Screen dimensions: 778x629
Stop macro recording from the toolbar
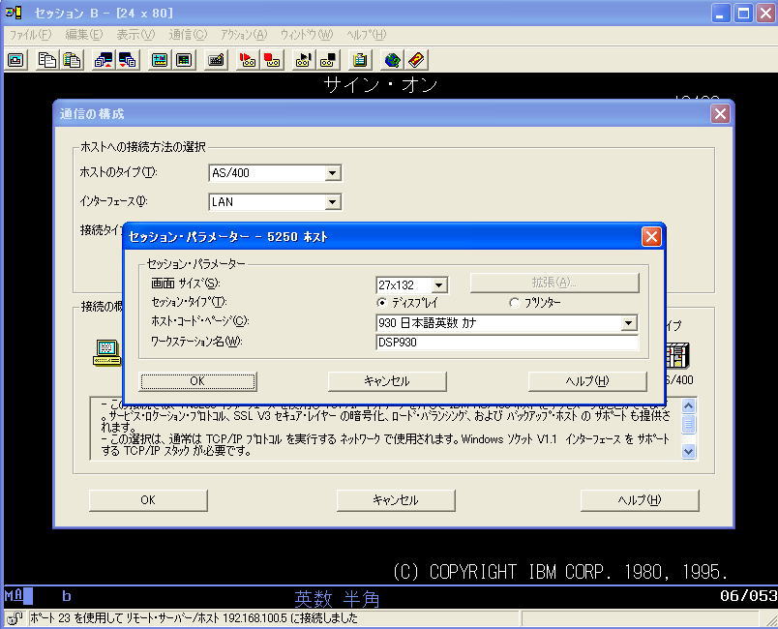[272, 60]
